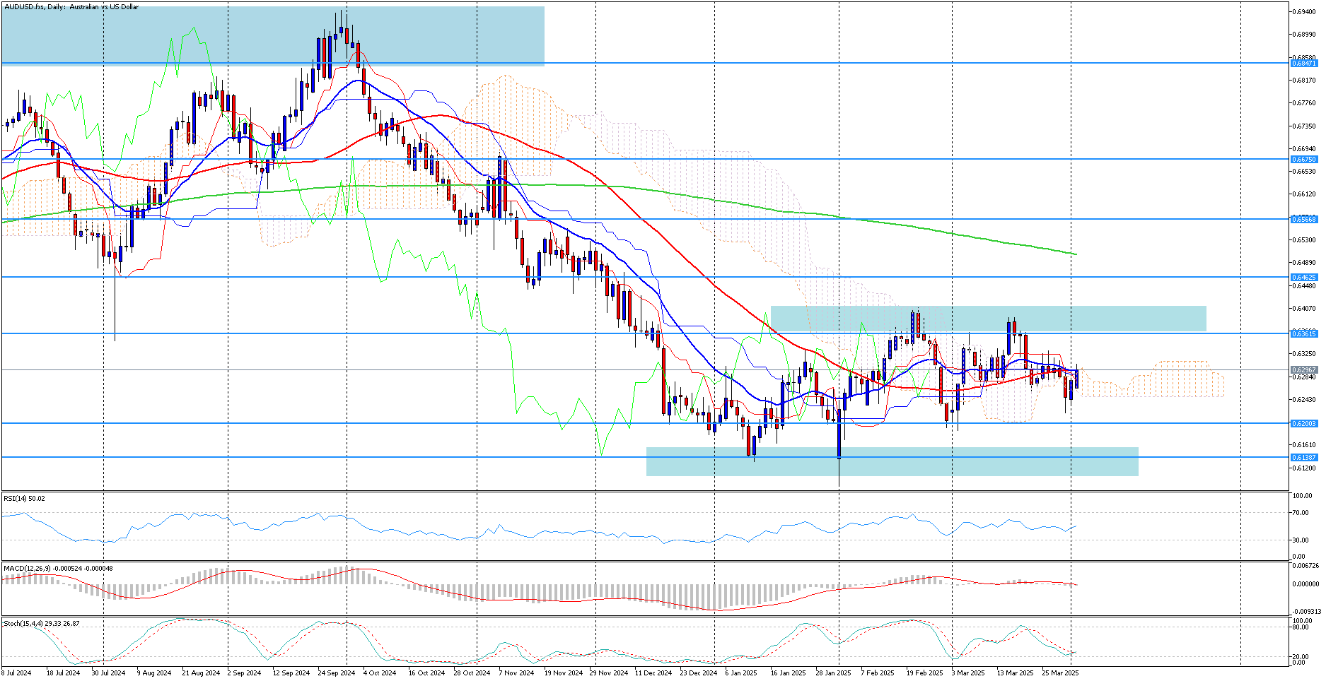The height and width of the screenshot is (681, 1326).
Task: Select the blue resistance zone above the 0.63615 line
Action: point(988,319)
